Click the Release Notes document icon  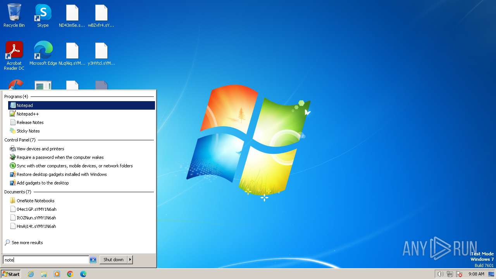tap(13, 122)
